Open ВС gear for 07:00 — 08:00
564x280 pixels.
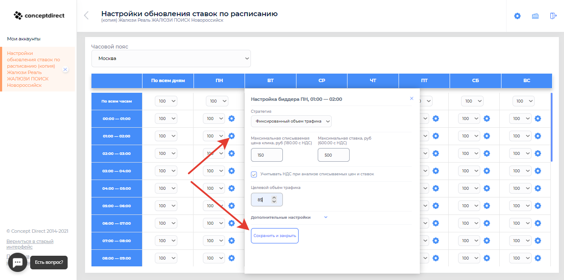pos(538,240)
